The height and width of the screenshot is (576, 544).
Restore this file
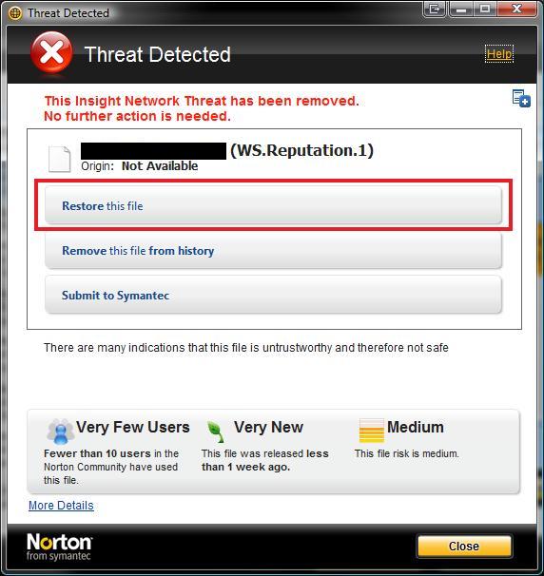click(x=273, y=205)
